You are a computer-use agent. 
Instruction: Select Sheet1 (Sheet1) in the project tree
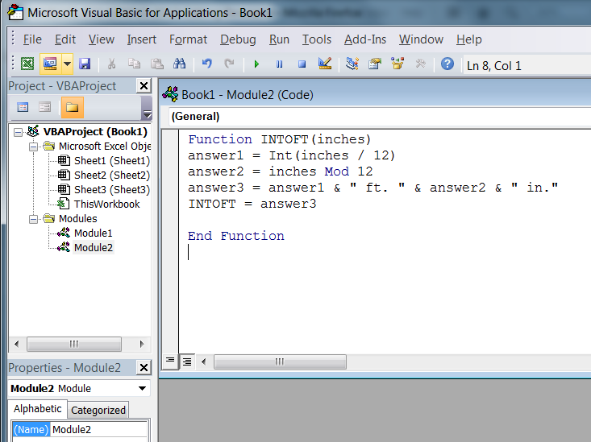pyautogui.click(x=111, y=161)
